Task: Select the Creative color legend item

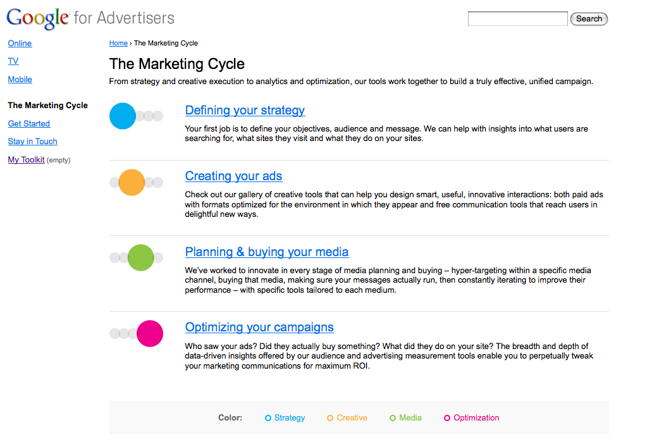Action: [x=347, y=418]
